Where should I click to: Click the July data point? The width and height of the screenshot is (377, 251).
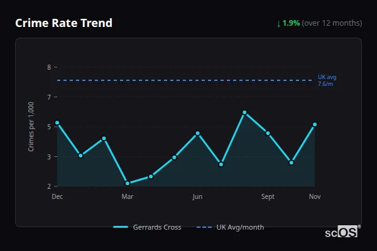221,164
